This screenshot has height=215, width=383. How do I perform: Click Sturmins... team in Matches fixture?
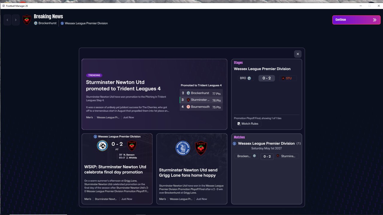click(287, 156)
